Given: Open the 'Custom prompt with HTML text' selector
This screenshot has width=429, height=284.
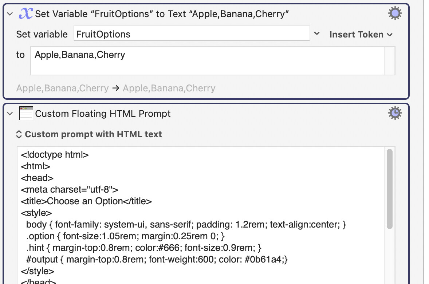Looking at the screenshot, I should (x=89, y=134).
